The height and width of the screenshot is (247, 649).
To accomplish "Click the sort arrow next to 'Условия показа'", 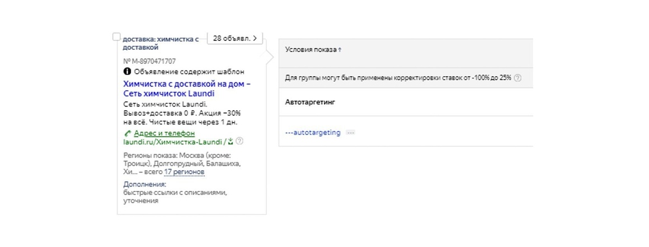I will 340,50.
